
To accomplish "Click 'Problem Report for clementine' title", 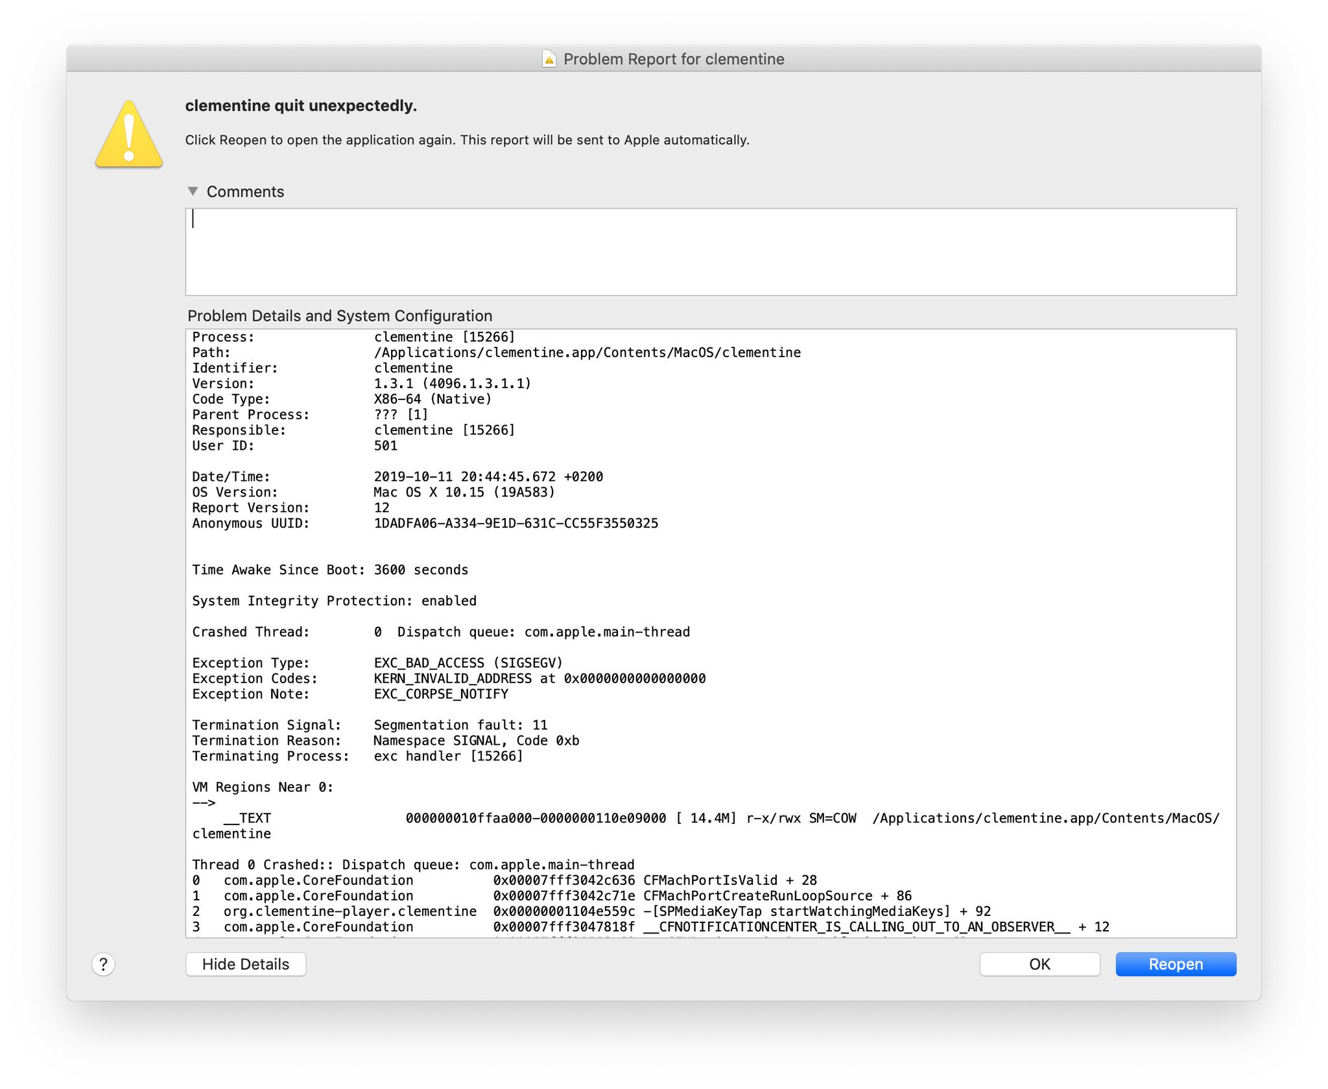I will pyautogui.click(x=674, y=59).
